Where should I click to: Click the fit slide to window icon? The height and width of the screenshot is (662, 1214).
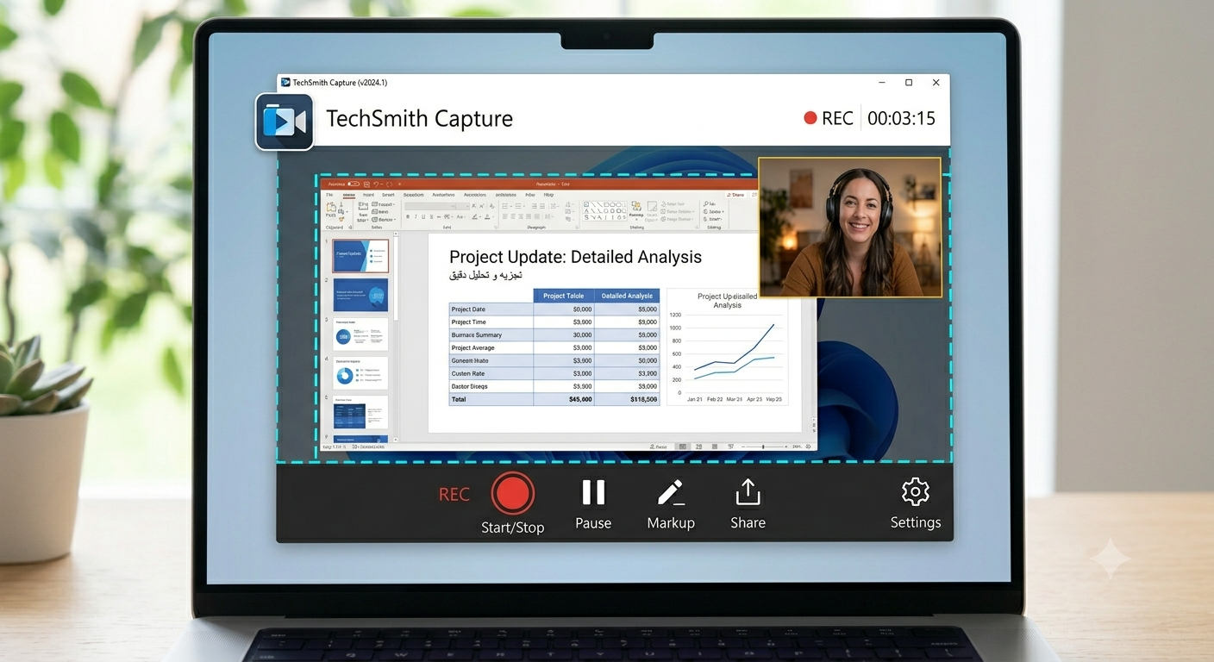click(808, 447)
